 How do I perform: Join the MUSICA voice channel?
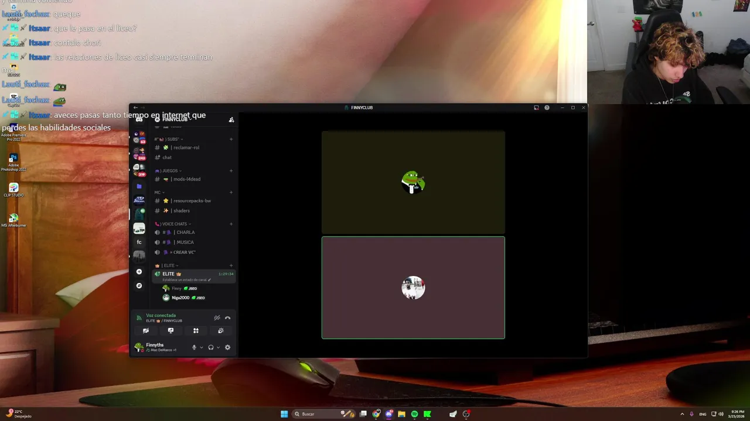pyautogui.click(x=193, y=242)
